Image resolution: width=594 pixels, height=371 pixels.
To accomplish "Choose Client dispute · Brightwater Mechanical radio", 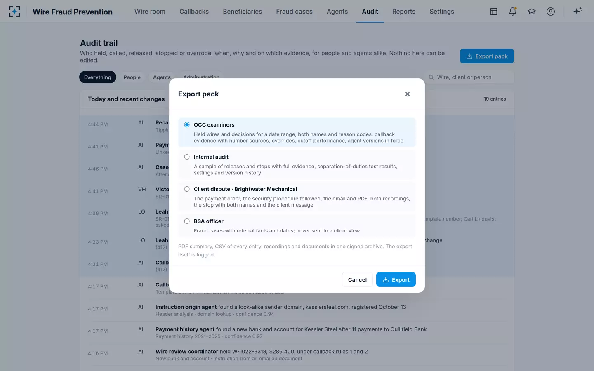I will click(x=187, y=189).
